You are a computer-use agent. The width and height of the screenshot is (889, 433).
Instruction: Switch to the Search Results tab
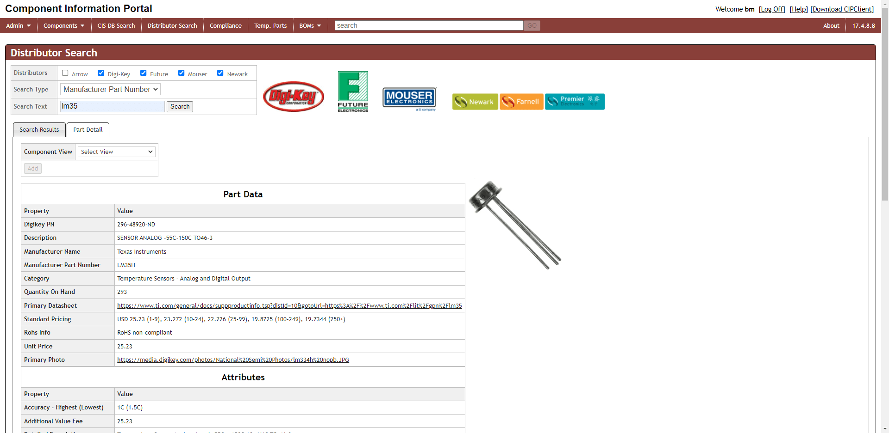[x=39, y=130]
